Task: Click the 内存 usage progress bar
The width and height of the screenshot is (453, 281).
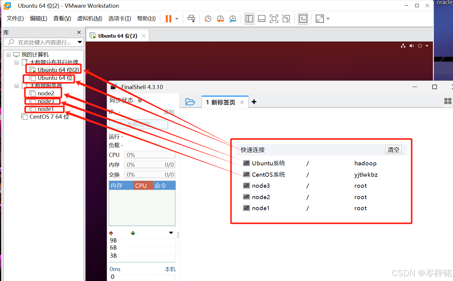Action: tap(150, 165)
